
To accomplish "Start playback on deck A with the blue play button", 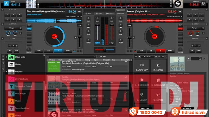I will (x=58, y=51).
